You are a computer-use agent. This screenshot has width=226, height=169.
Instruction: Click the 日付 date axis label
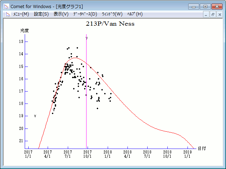click(202, 149)
